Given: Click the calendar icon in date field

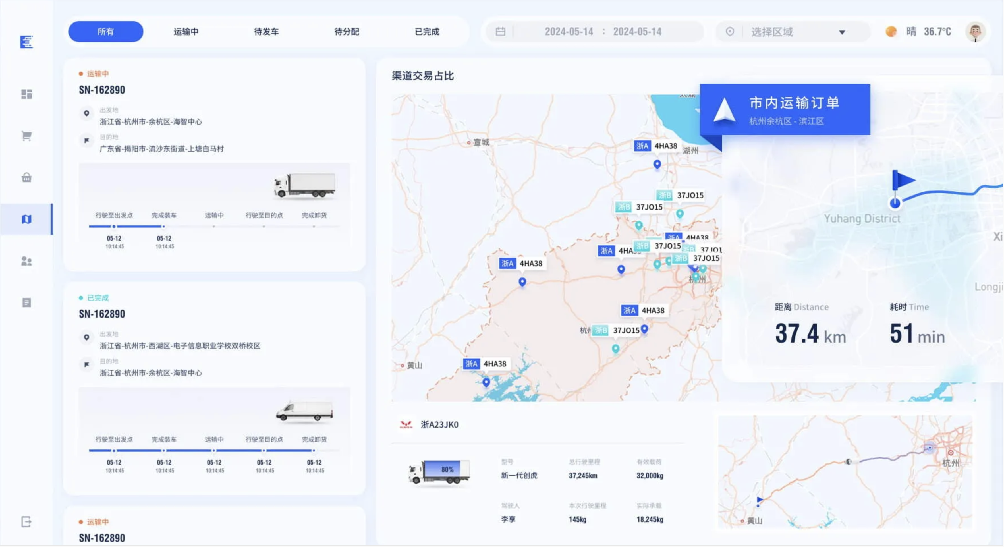Looking at the screenshot, I should 501,32.
